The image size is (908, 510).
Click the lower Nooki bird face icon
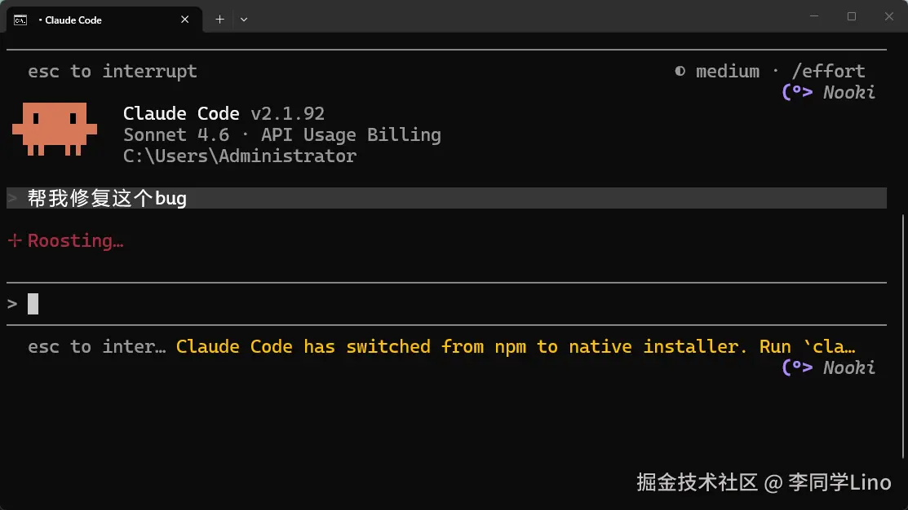tap(797, 367)
